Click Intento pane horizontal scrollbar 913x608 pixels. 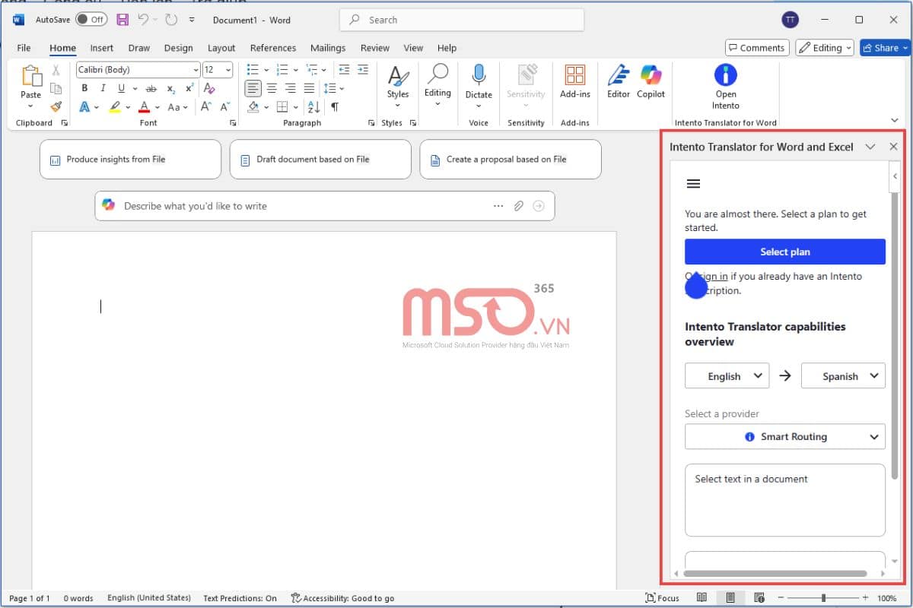(775, 573)
